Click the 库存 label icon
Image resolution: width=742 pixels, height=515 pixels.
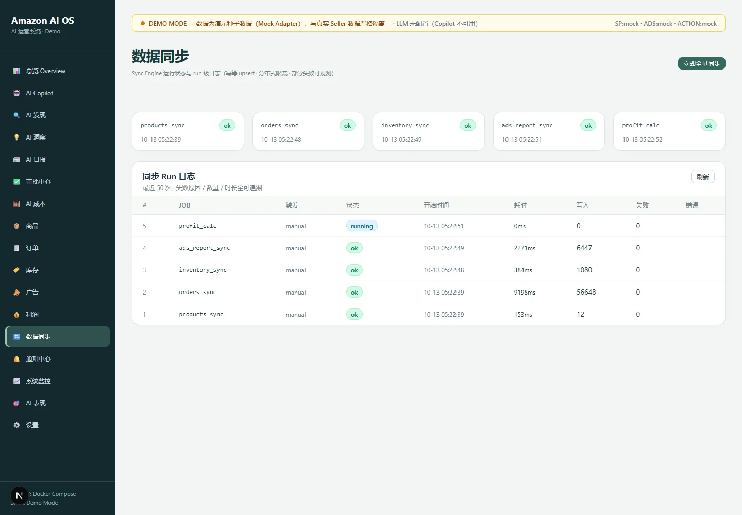coord(16,270)
